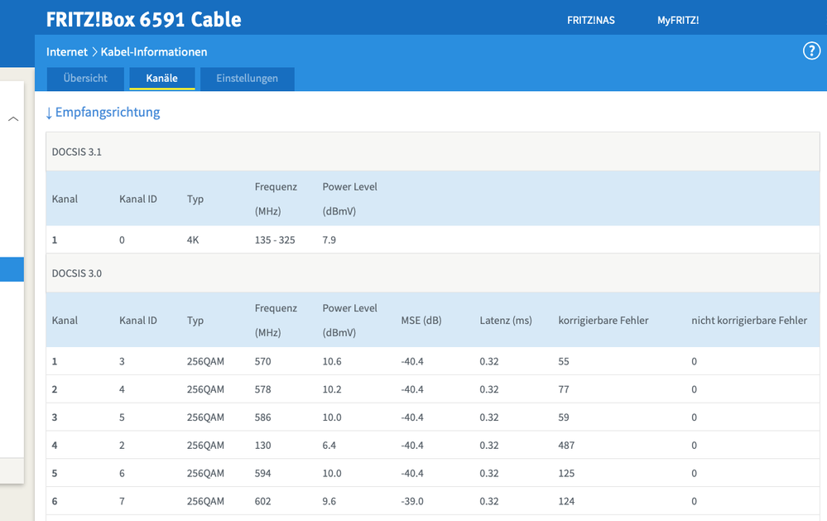Click the Kabel-Informationen breadcrumb

[x=154, y=51]
